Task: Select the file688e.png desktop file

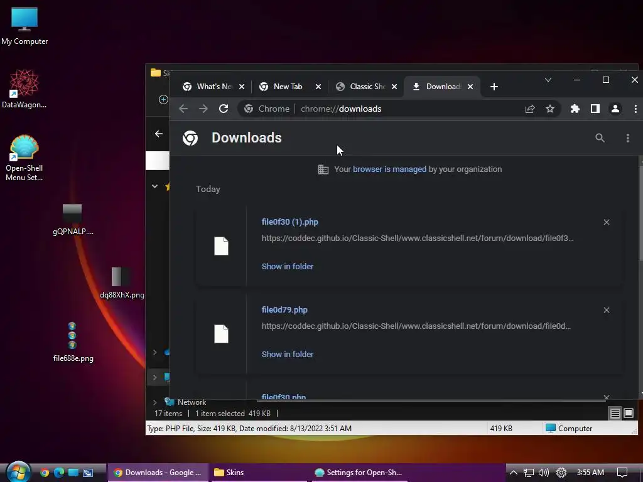Action: pyautogui.click(x=73, y=342)
